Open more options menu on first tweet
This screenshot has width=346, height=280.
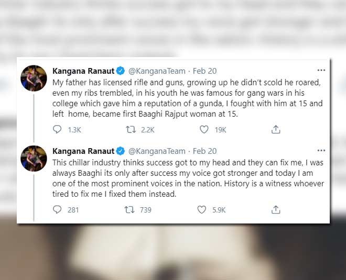coord(321,70)
